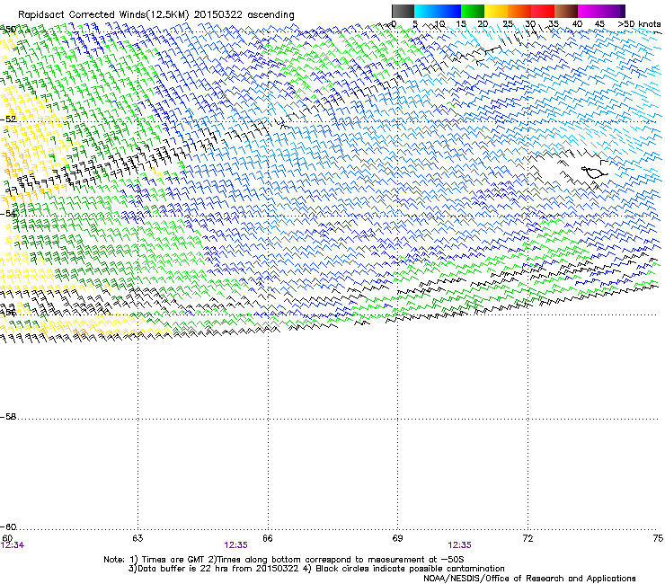This screenshot has height=584, width=665.
Task: Click the 12:35 time label near longitude 66
Action: click(x=235, y=545)
